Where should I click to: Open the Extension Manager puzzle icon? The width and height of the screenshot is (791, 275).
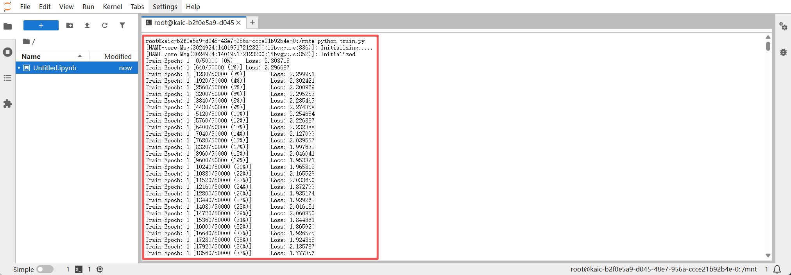[x=7, y=104]
